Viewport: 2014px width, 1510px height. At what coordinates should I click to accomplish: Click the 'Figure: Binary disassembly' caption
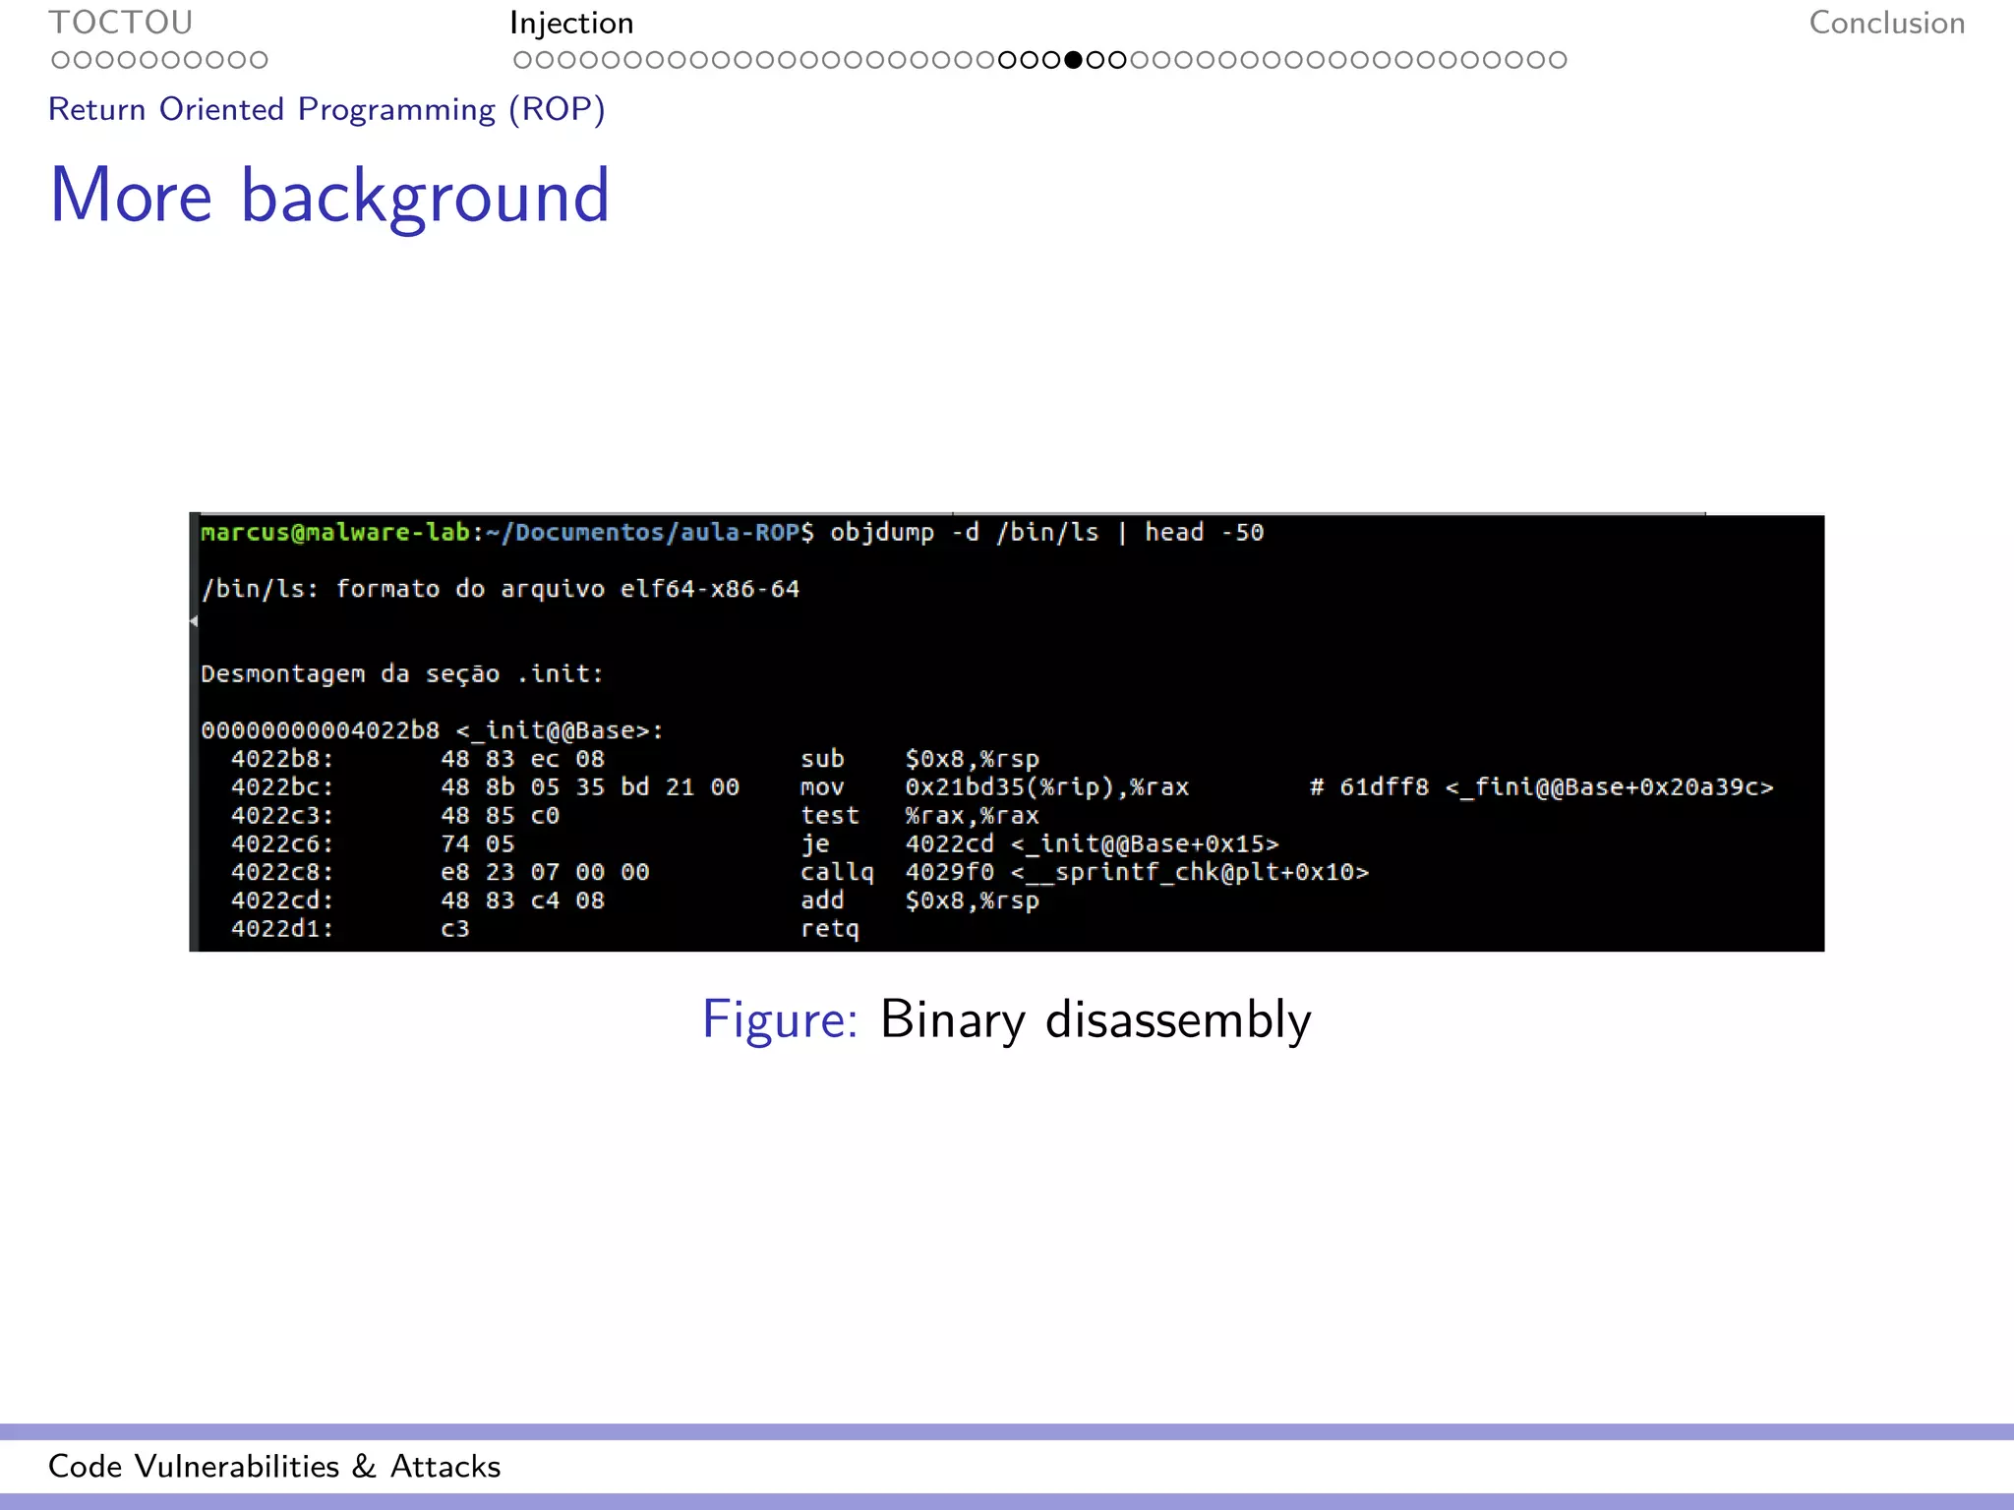tap(1006, 1019)
